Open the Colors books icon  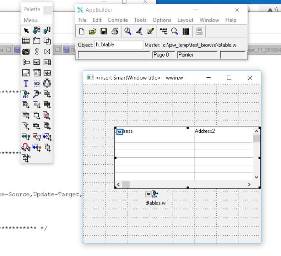[186, 31]
